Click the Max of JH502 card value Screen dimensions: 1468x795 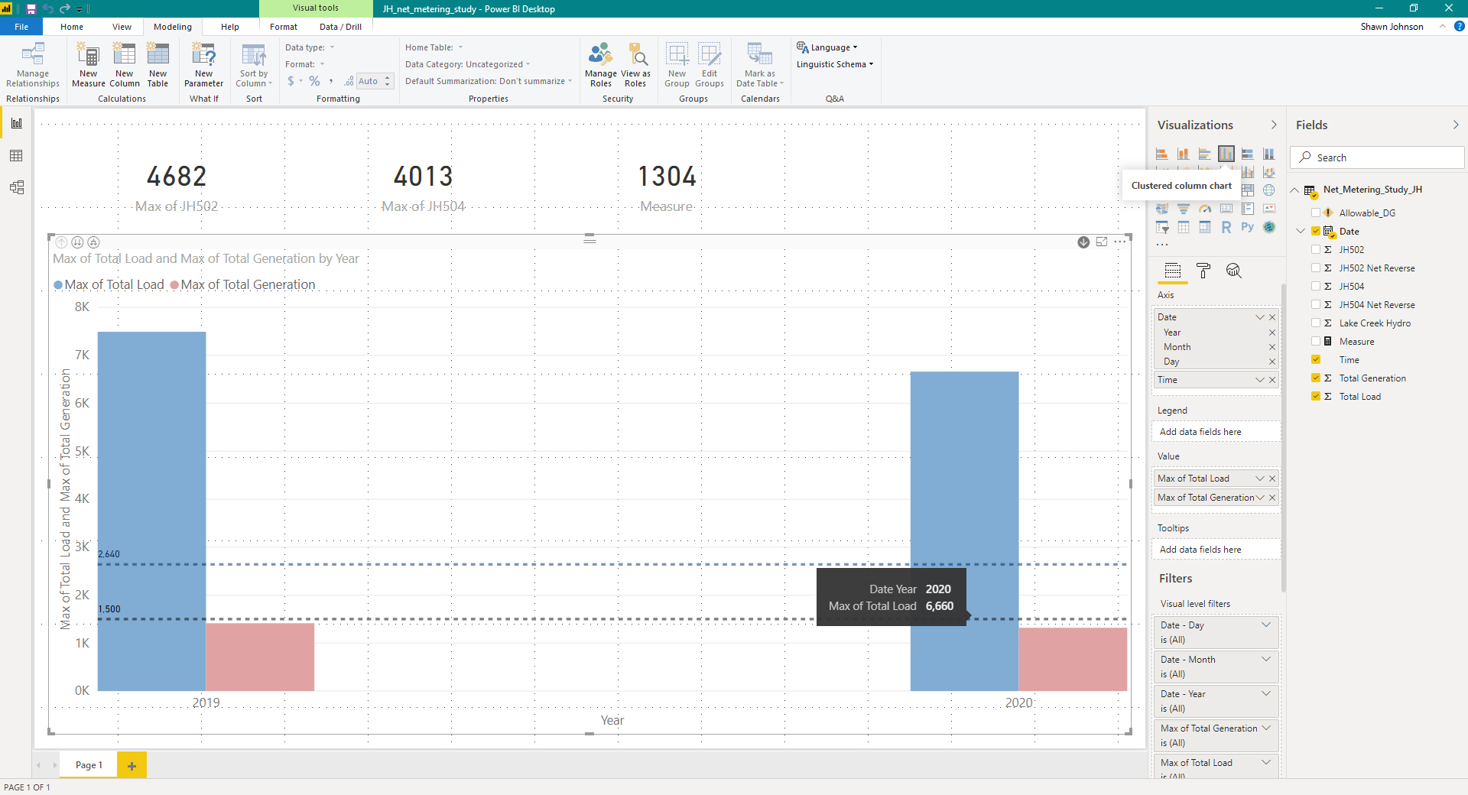click(177, 177)
